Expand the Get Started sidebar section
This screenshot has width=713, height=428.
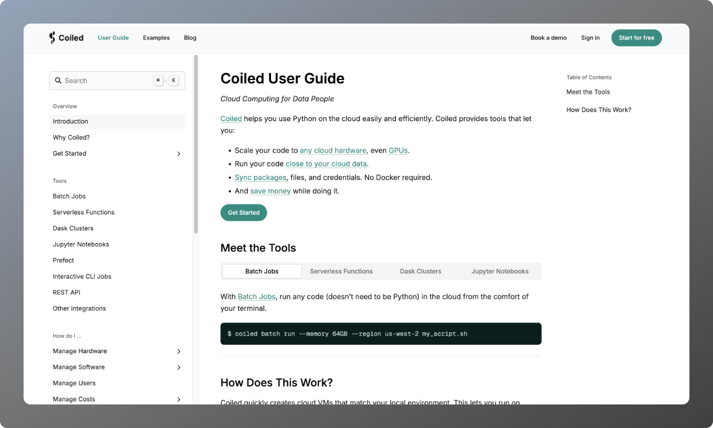tap(179, 153)
